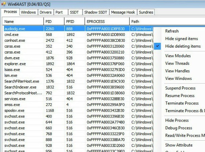The height and width of the screenshot is (152, 205).
Task: Select View Windows menu entry
Action: coord(179,78)
